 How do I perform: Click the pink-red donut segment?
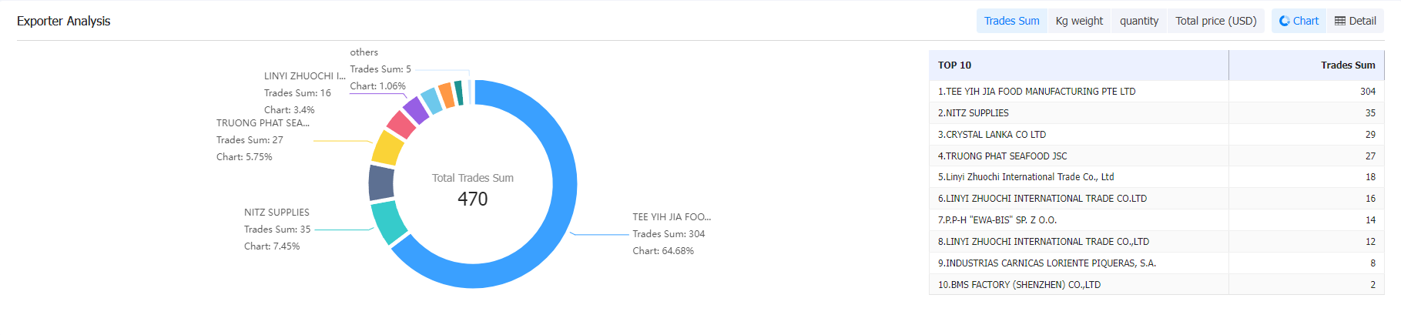pos(401,124)
